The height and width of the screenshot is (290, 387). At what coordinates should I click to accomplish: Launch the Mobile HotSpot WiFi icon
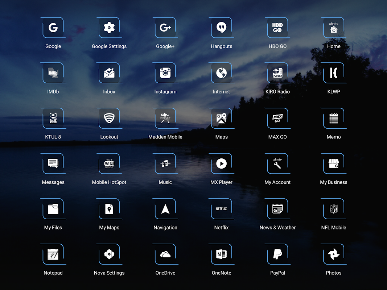tap(109, 163)
